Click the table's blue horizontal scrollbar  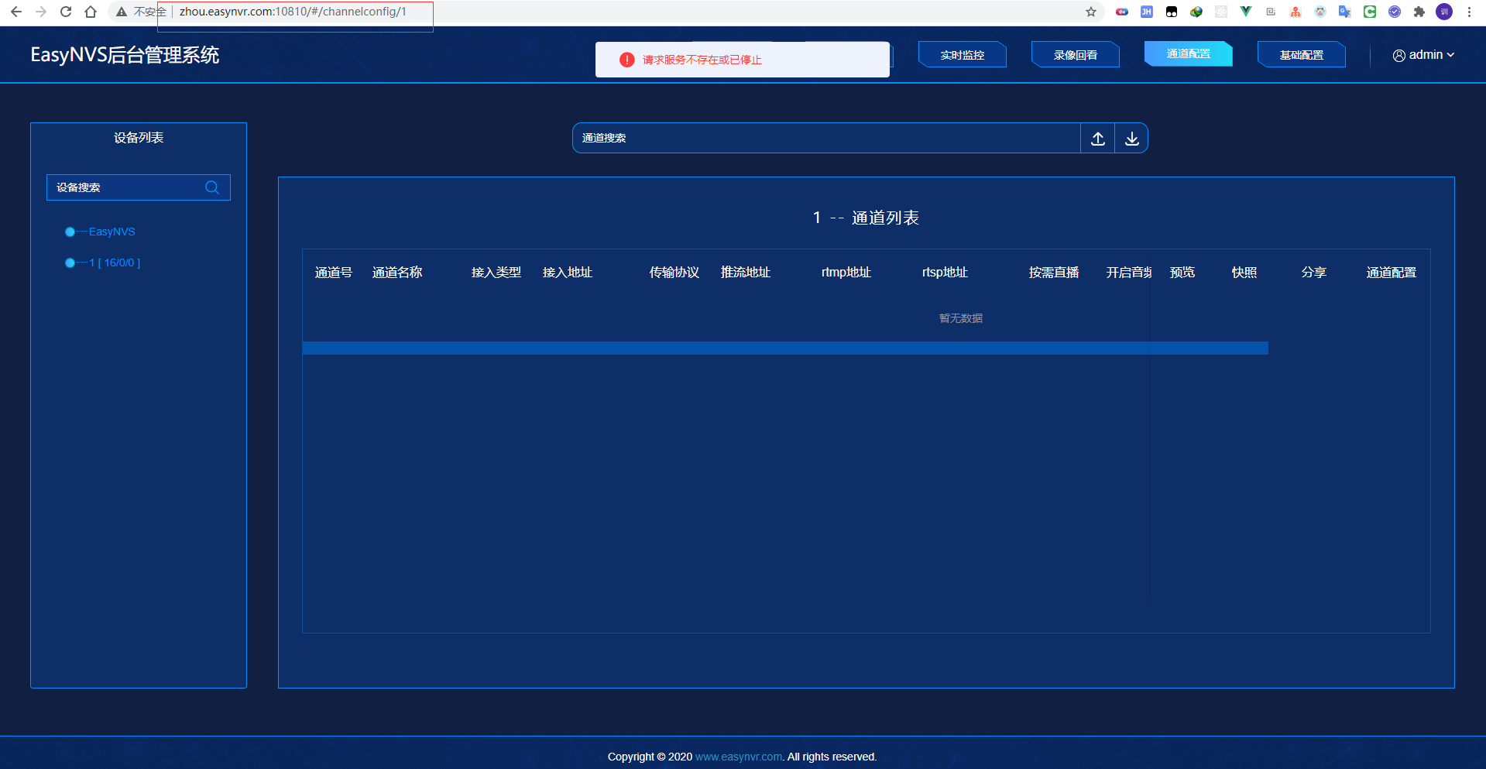tap(785, 348)
